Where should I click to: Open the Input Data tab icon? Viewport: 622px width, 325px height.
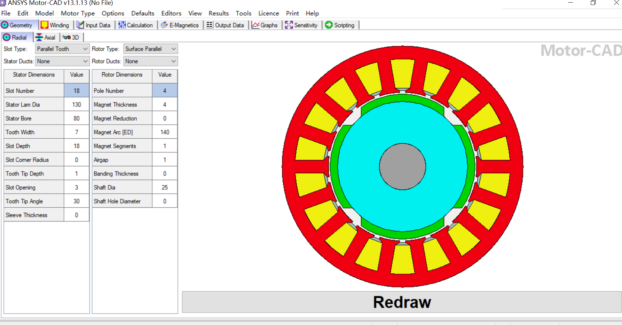(x=81, y=25)
